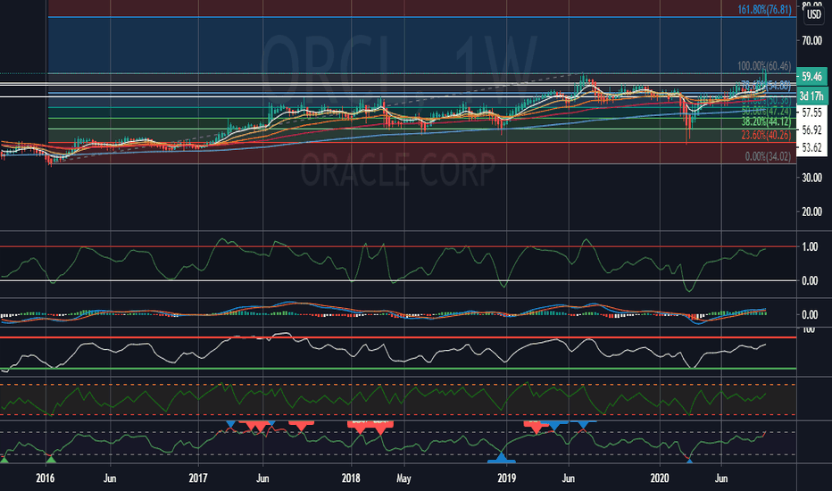Click the 23.60%(40.26) Fibonacci label
The width and height of the screenshot is (832, 491).
(766, 136)
